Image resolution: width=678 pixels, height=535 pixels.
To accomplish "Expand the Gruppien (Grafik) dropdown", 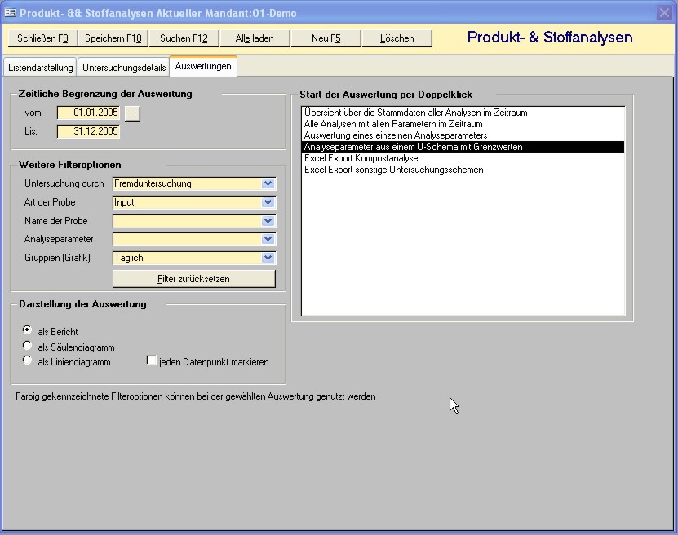I will 268,258.
